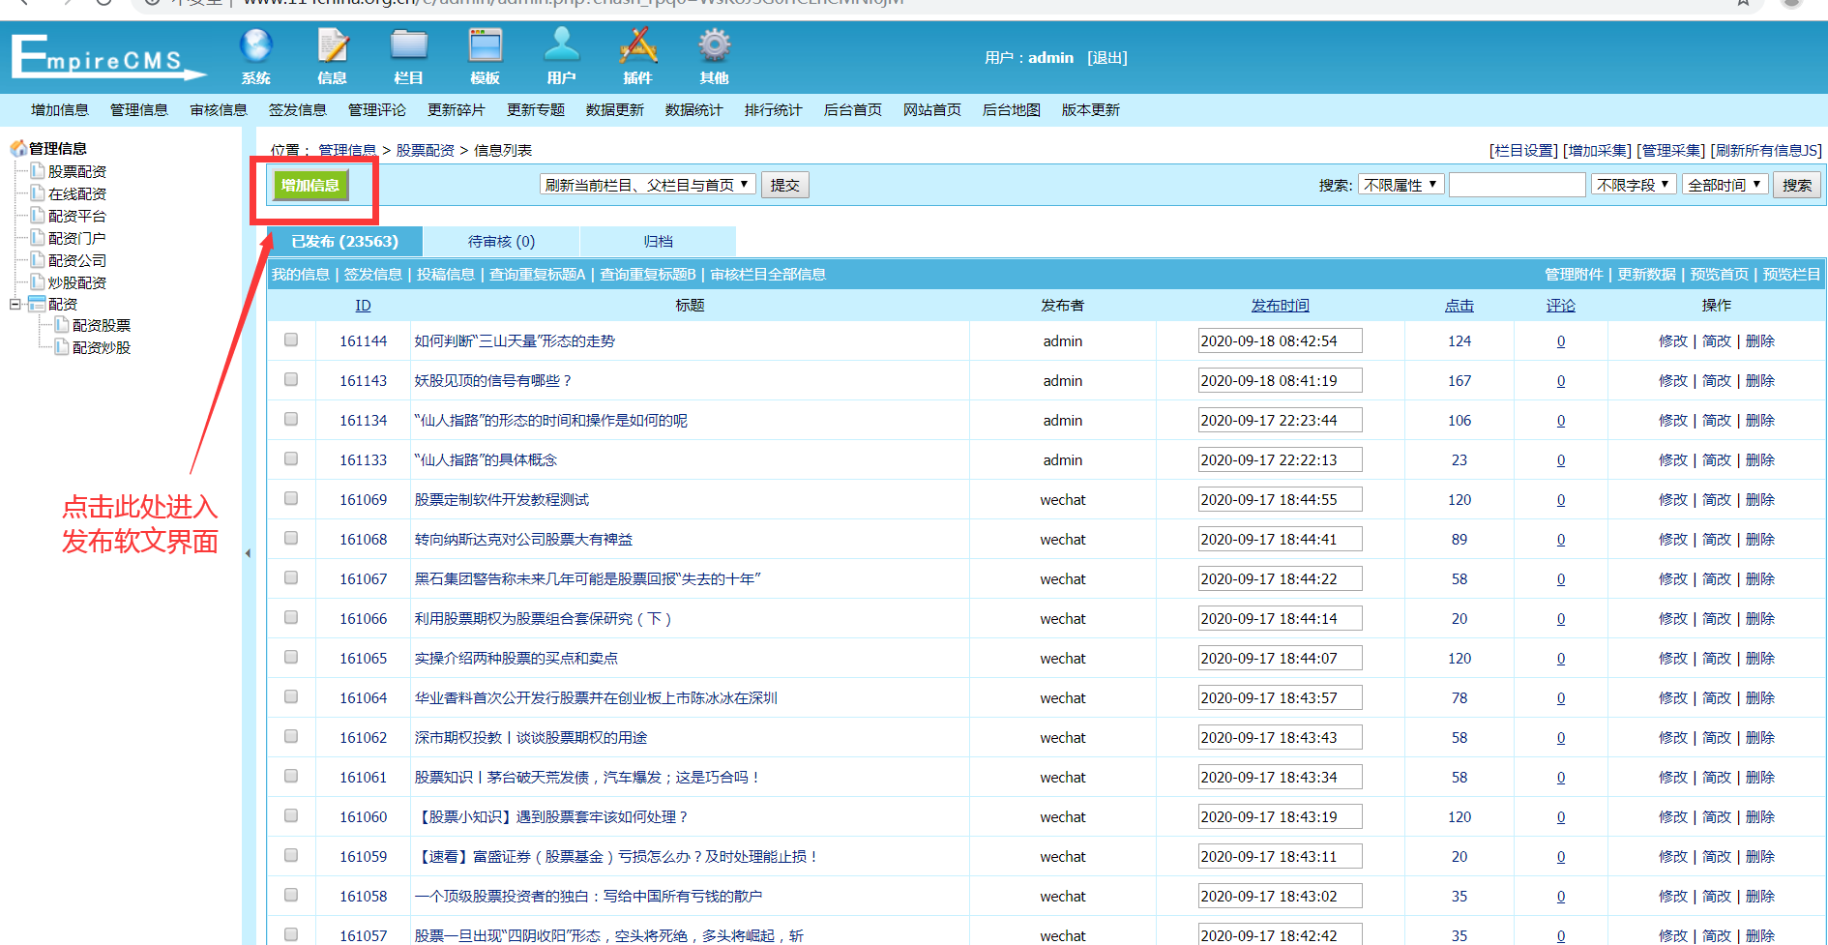Focus the search keyword input field

[1518, 185]
